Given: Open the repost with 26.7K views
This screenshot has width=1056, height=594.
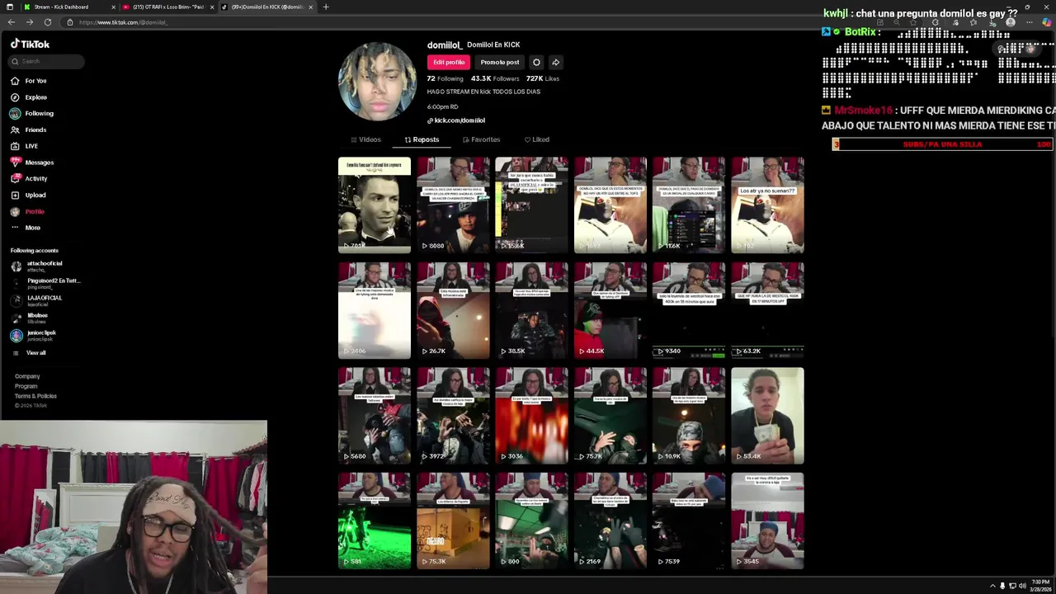Looking at the screenshot, I should pyautogui.click(x=453, y=310).
